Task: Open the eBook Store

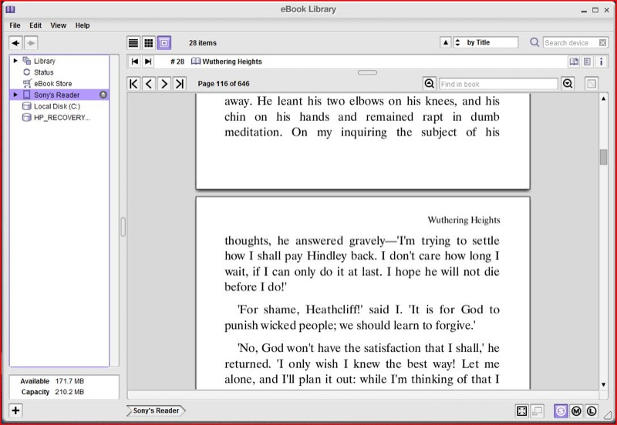Action: coord(52,84)
